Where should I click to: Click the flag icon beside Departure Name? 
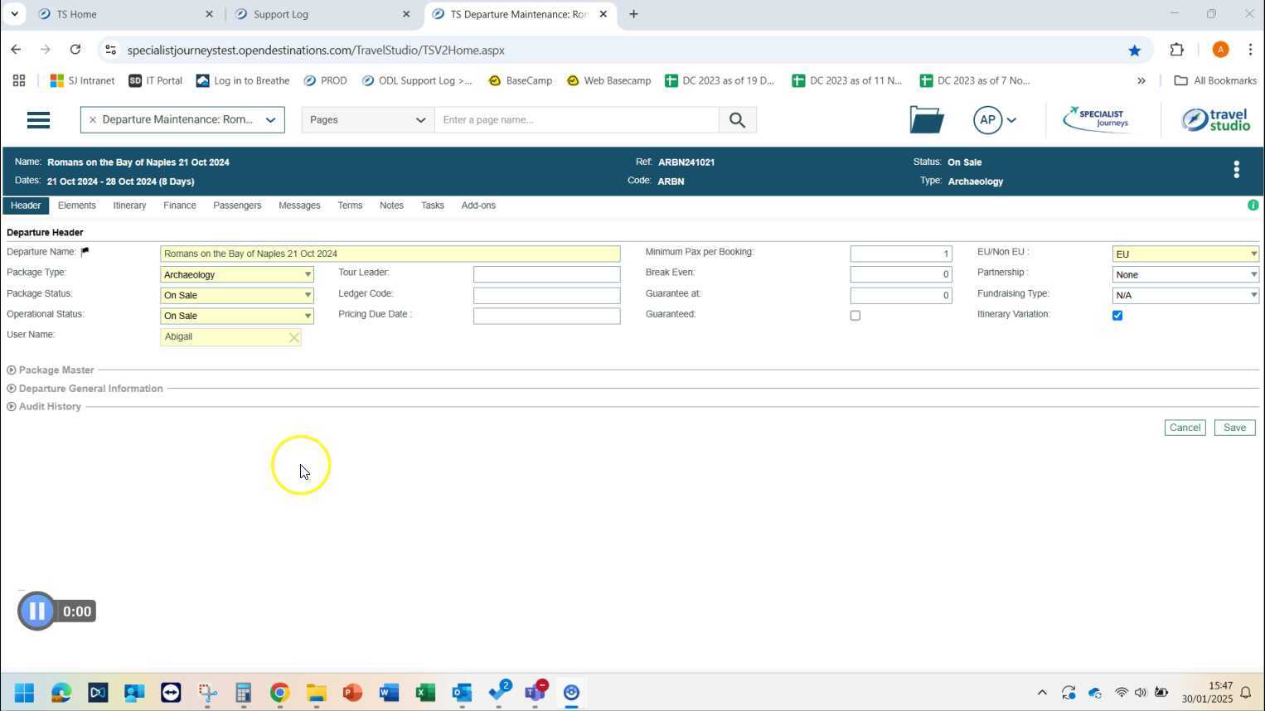[x=85, y=252]
